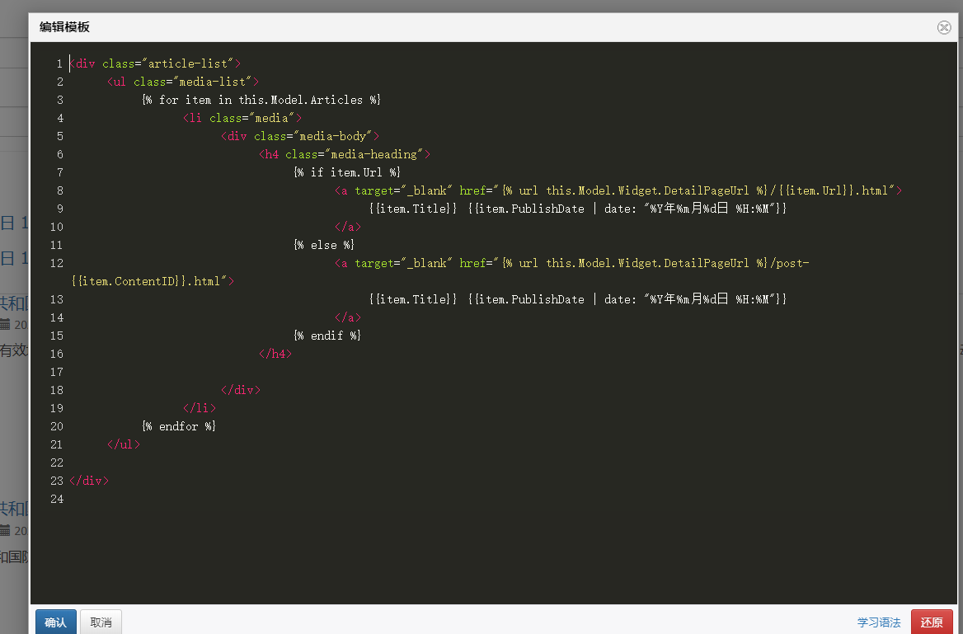Image resolution: width=963 pixels, height=634 pixels.
Task: Click the endfor statement
Action: coord(179,425)
